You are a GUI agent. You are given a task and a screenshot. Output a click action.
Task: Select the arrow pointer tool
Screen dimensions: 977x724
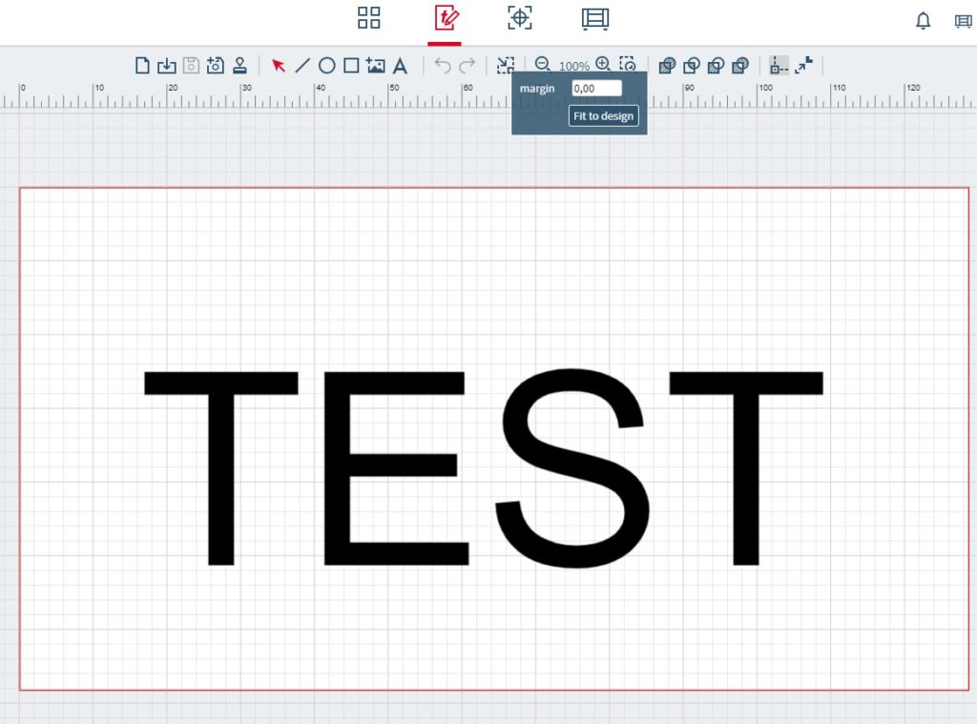[x=279, y=66]
